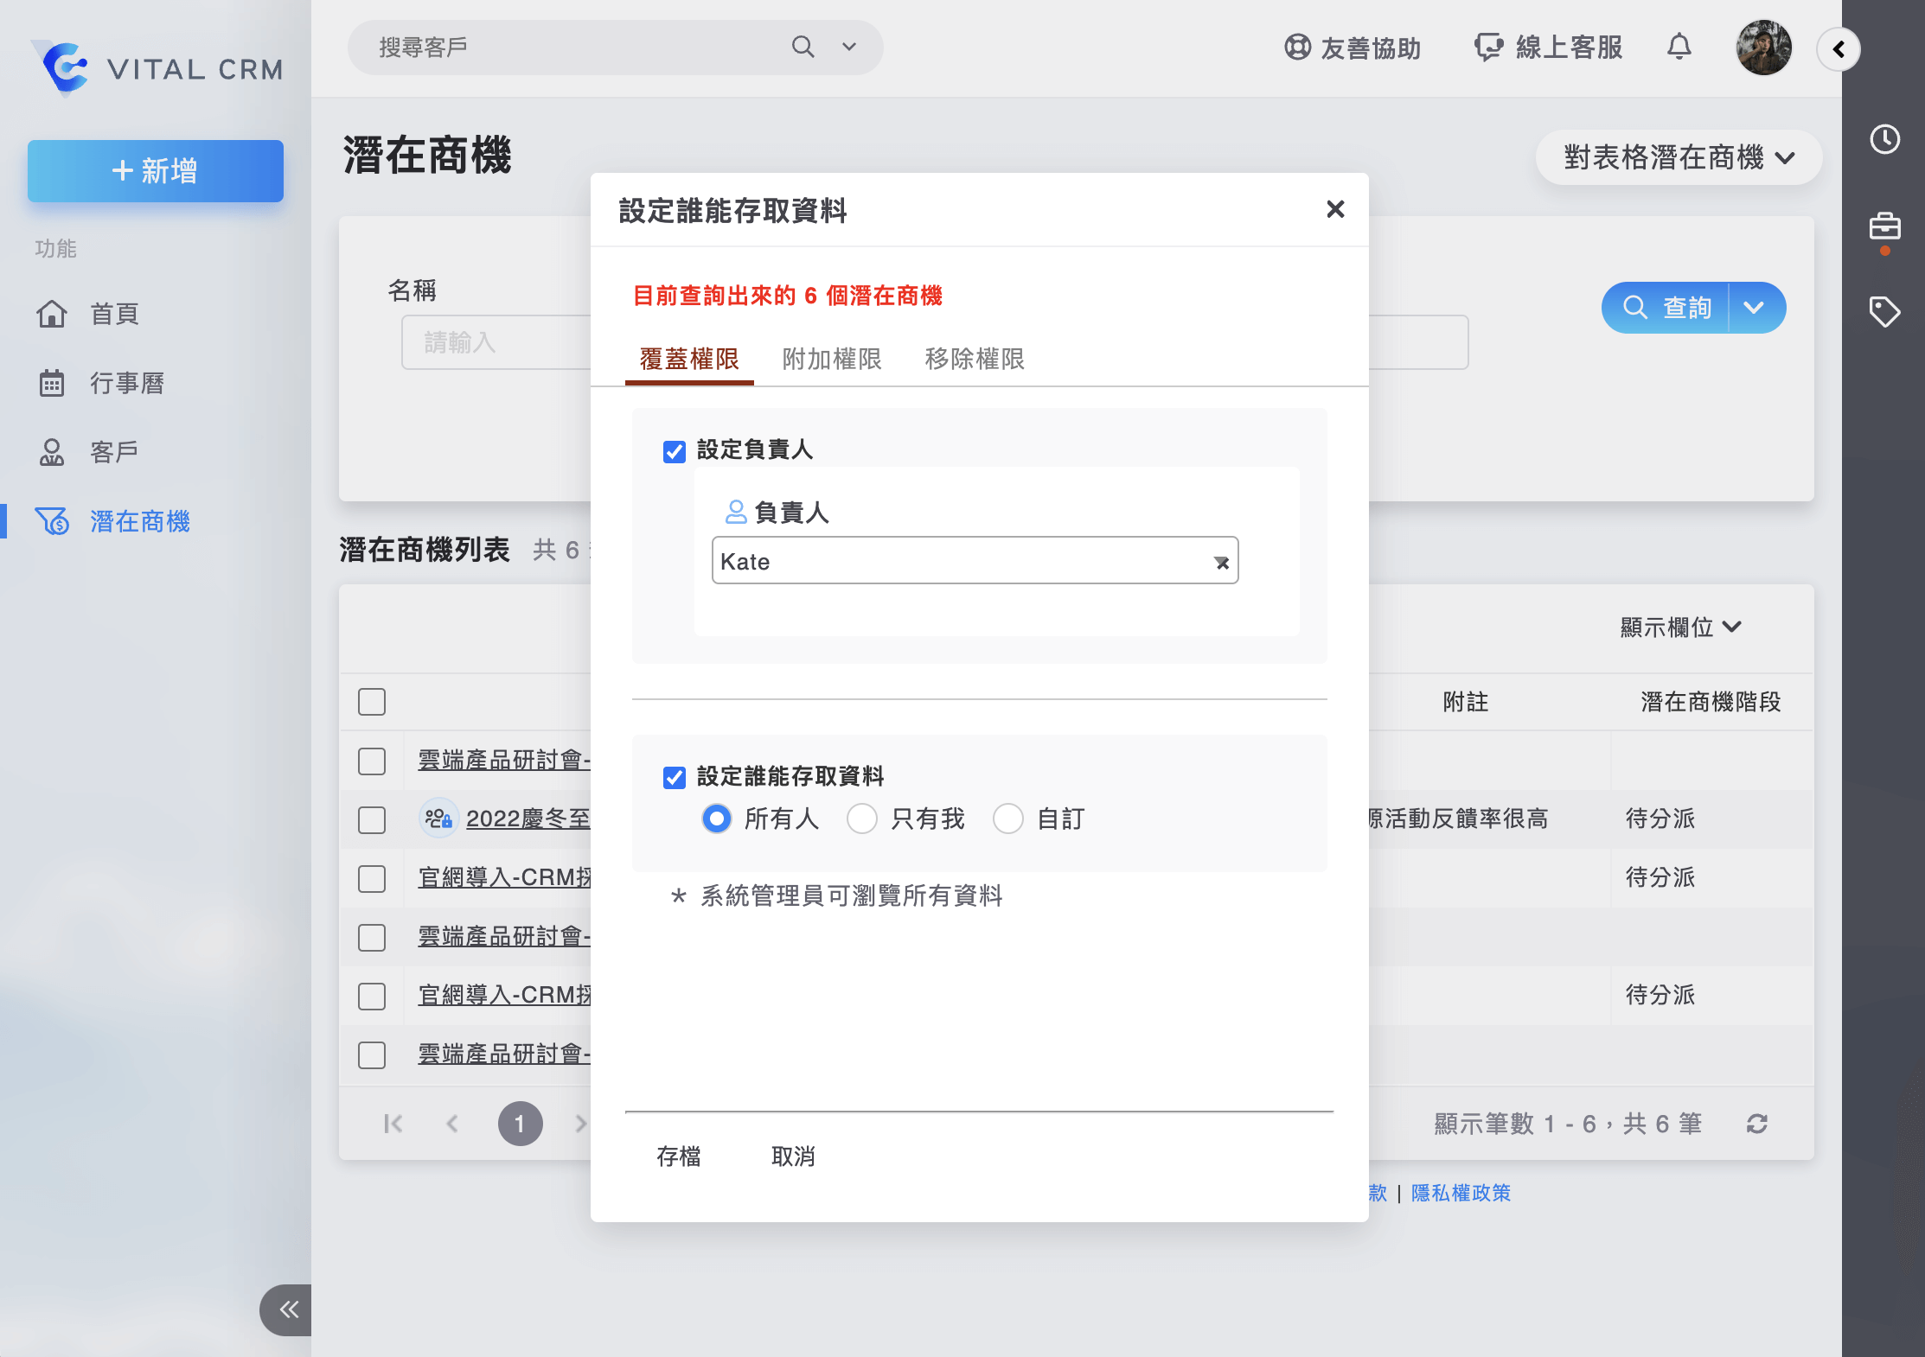Screen dimensions: 1925x1357
Task: Open the 顯示欄位 dropdown
Action: pos(1681,628)
